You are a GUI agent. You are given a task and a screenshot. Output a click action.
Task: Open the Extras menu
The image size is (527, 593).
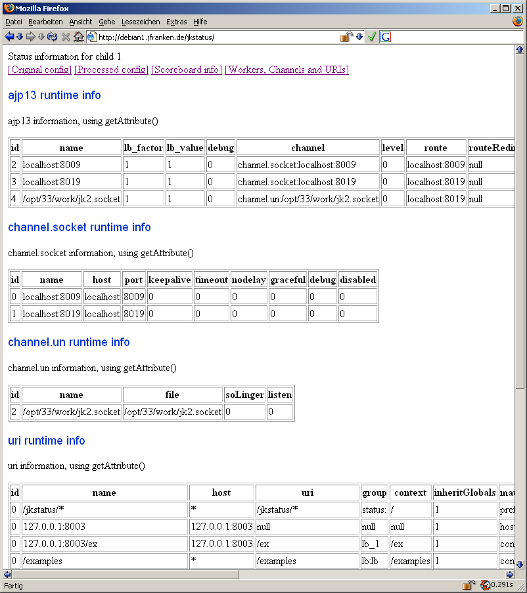point(177,22)
